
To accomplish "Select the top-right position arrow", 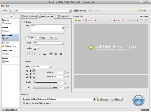I will (x=34, y=71).
